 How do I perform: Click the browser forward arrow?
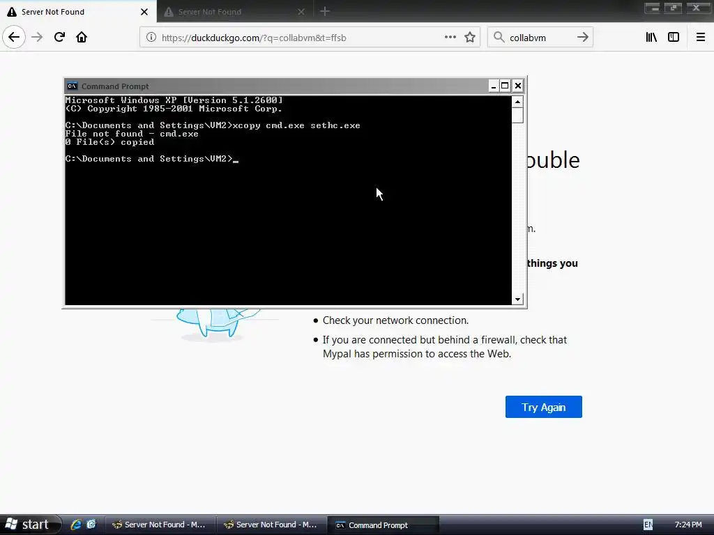coord(37,38)
